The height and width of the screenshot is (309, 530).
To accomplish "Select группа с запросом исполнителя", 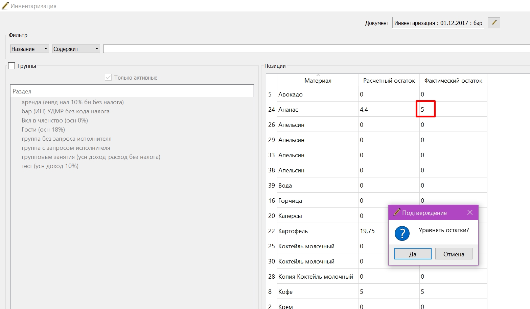I will point(66,148).
